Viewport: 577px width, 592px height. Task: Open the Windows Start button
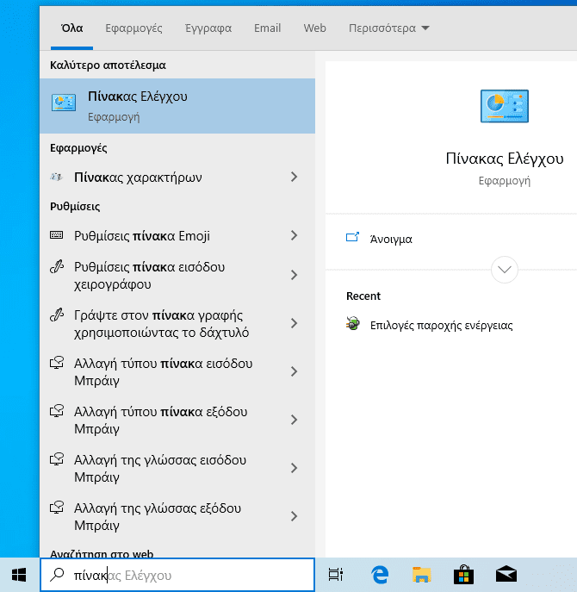click(x=19, y=575)
